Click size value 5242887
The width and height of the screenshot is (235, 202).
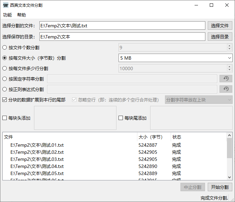148,145
